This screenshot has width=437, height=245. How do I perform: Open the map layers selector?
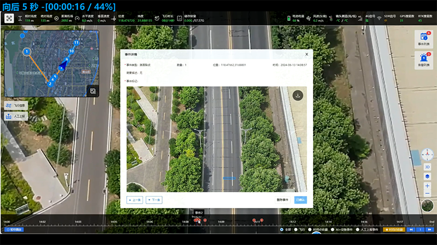pos(427,176)
